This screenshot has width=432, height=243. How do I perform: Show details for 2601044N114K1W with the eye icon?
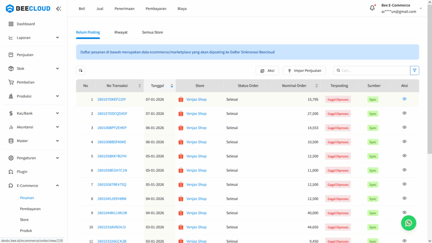coord(404,213)
